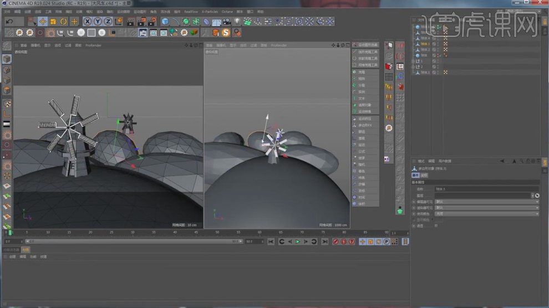The height and width of the screenshot is (308, 549).
Task: Open the Octane menu
Action: click(227, 11)
